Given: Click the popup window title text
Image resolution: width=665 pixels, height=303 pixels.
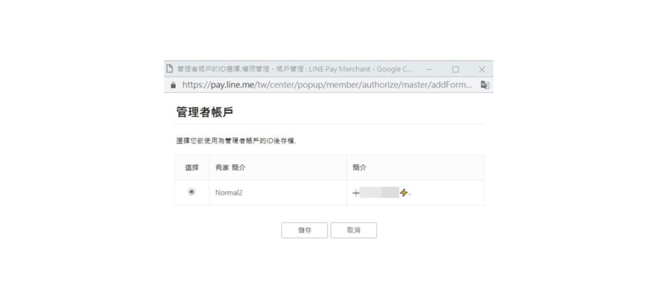Looking at the screenshot, I should (x=295, y=69).
